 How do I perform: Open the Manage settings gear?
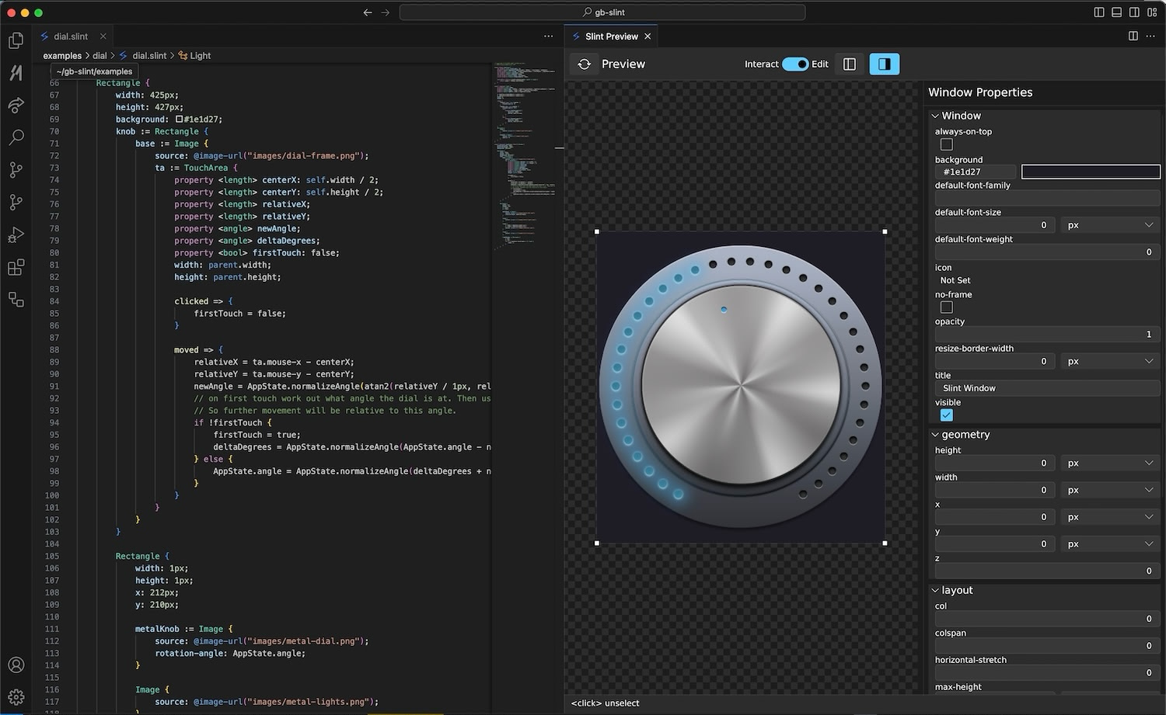coord(16,697)
